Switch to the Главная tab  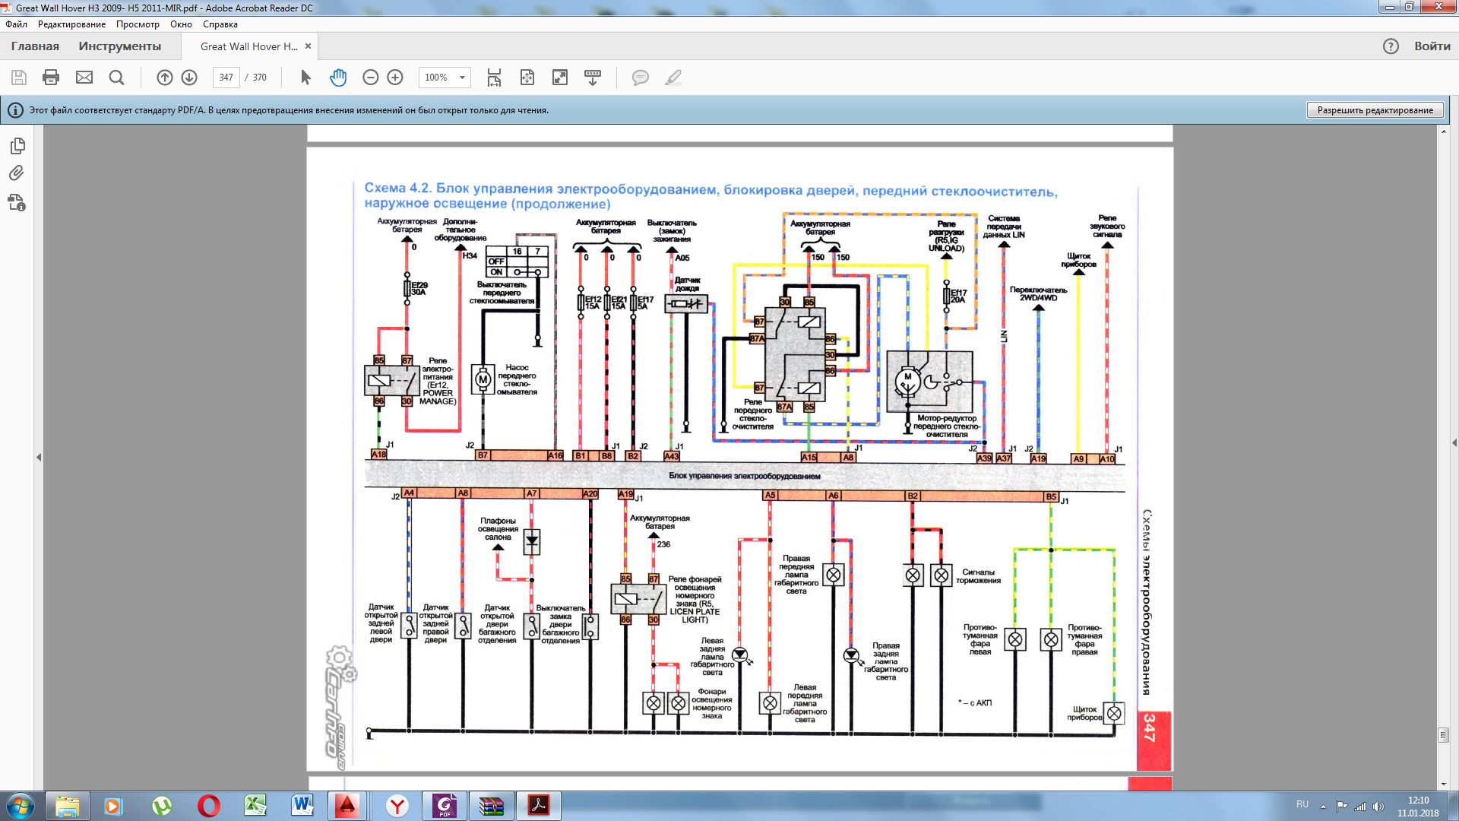35,46
